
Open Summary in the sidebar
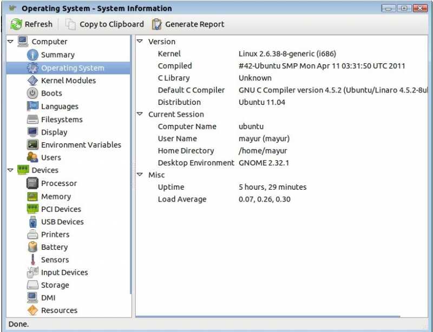coord(57,55)
